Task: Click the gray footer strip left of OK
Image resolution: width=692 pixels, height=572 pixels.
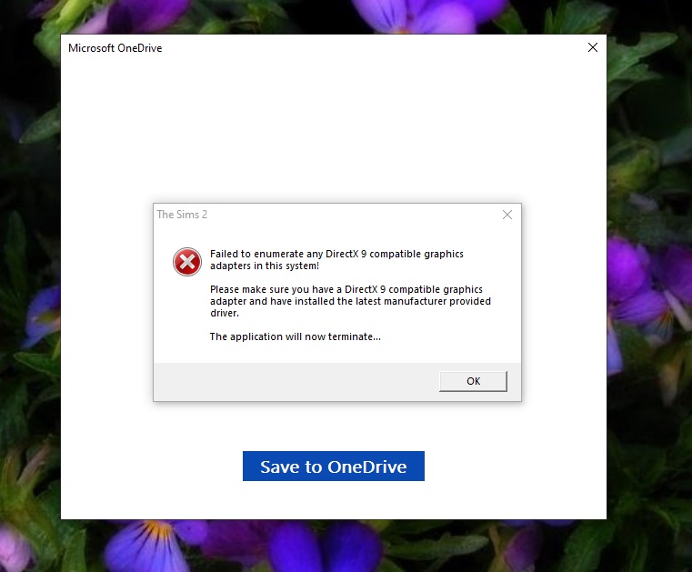Action: pyautogui.click(x=291, y=381)
